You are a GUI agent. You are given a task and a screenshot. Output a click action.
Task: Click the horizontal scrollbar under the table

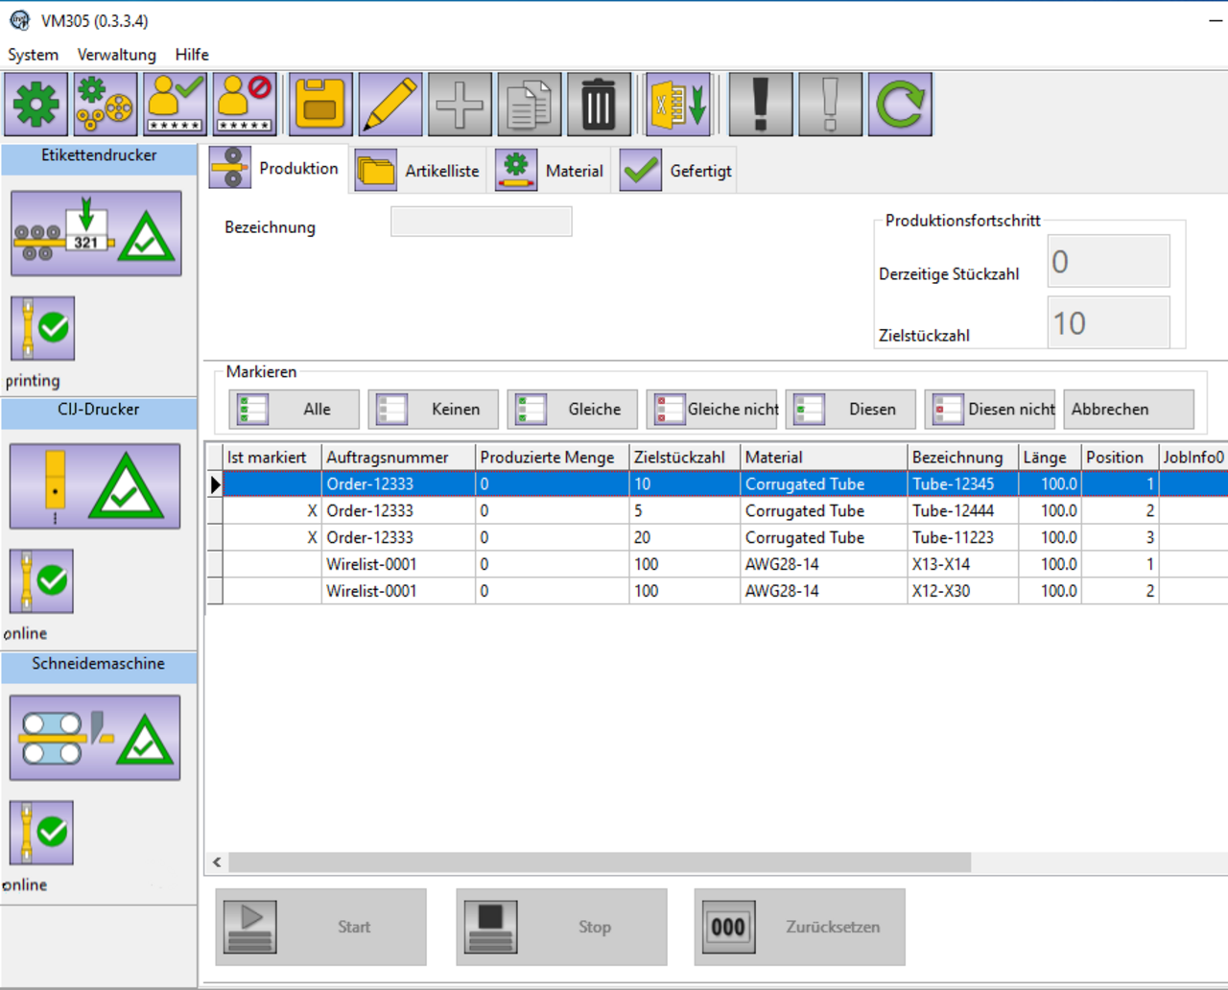click(600, 862)
